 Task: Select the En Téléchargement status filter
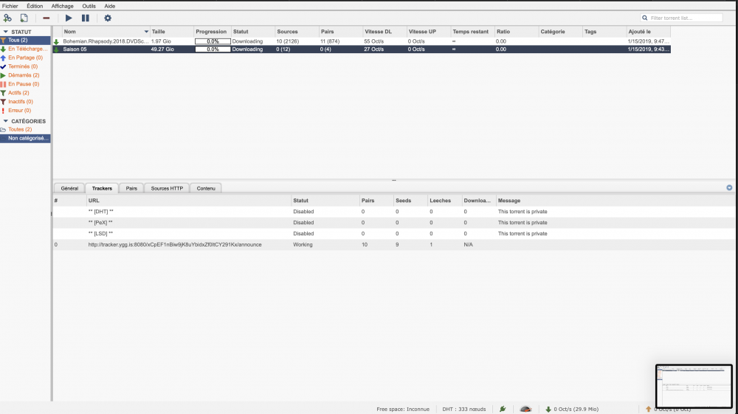click(25, 49)
